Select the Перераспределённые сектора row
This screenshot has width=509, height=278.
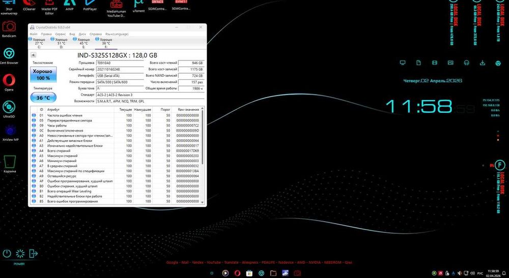coord(116,120)
